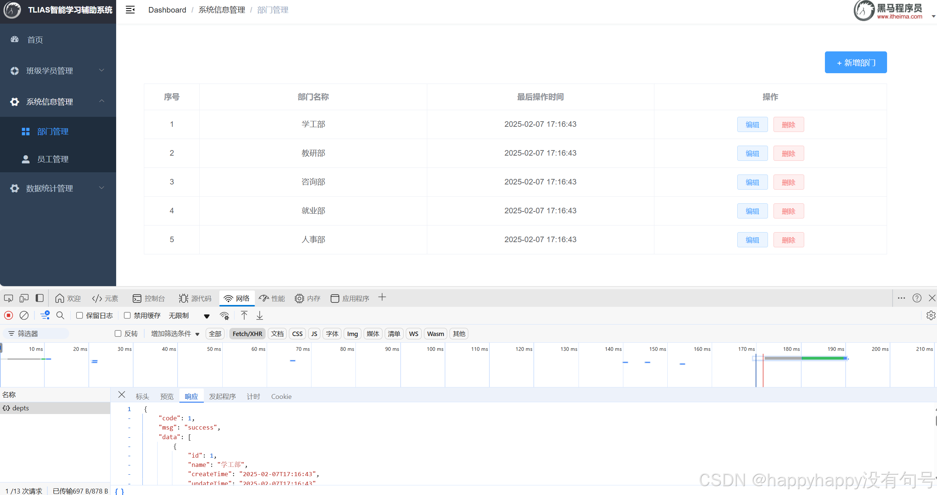Enable the 保留日志 checkbox
Screen dimensions: 937x495
[80, 315]
